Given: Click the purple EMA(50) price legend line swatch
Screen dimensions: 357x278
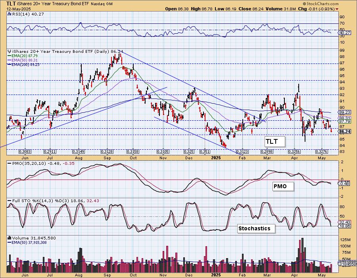Looking at the screenshot, I should (9, 60).
